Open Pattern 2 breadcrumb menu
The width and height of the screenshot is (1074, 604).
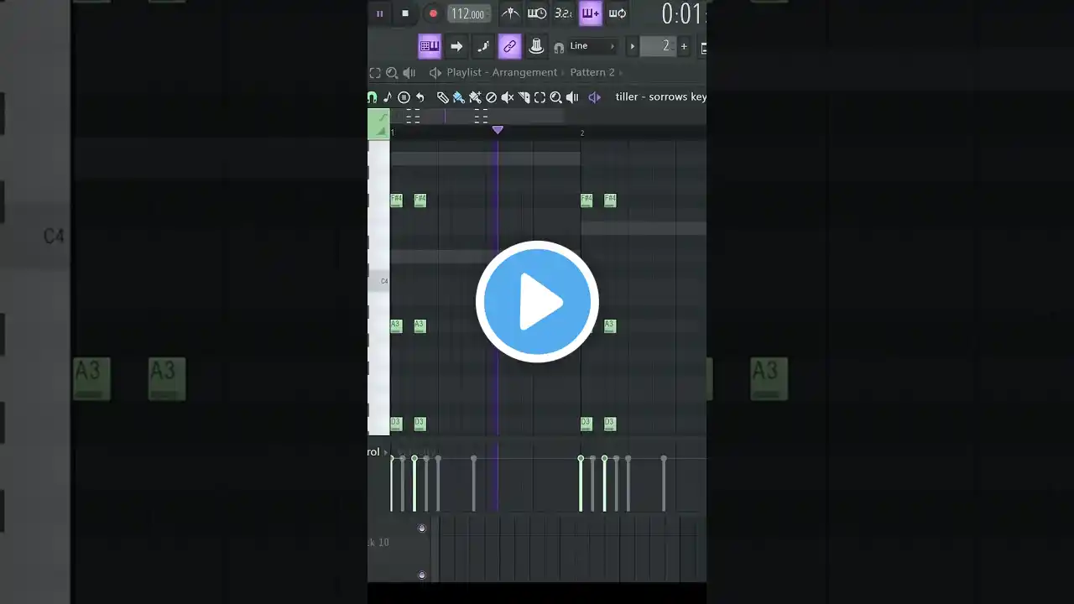[592, 73]
